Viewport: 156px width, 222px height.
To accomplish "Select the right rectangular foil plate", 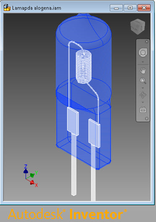I will tap(94, 133).
